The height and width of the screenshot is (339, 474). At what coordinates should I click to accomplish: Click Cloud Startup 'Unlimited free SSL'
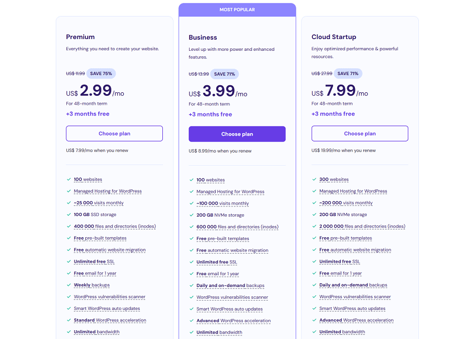(340, 261)
